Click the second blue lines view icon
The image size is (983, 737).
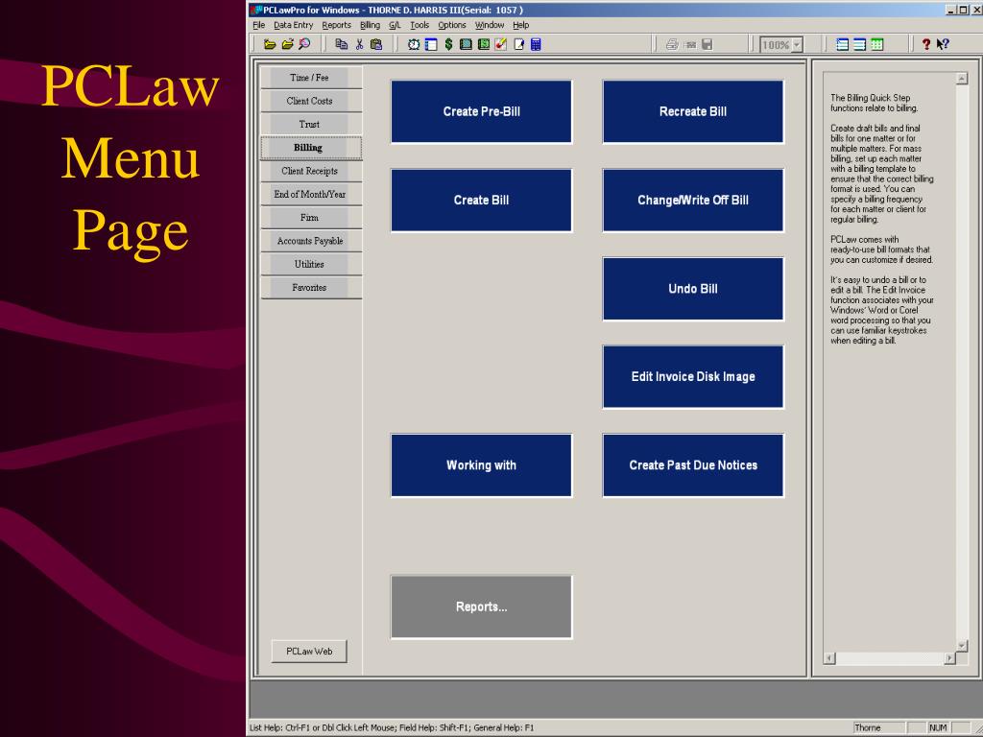pyautogui.click(x=860, y=44)
